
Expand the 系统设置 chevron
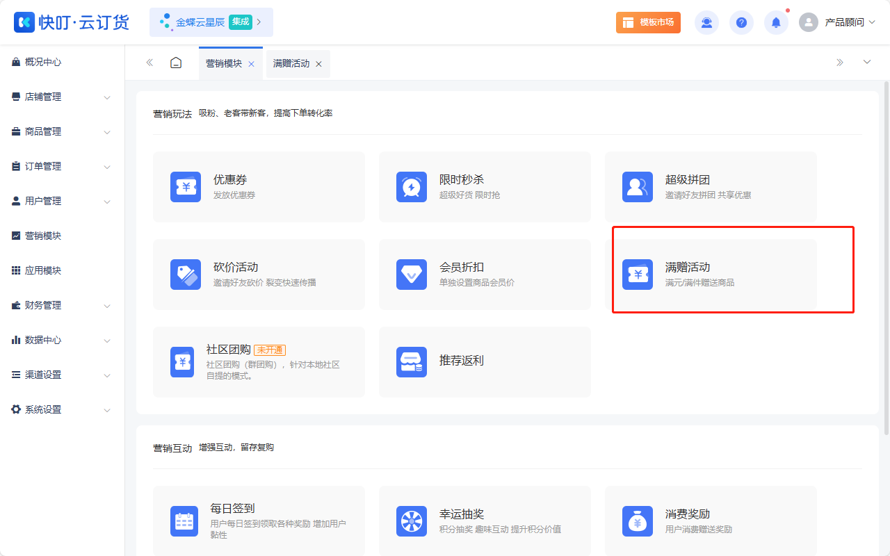point(107,410)
